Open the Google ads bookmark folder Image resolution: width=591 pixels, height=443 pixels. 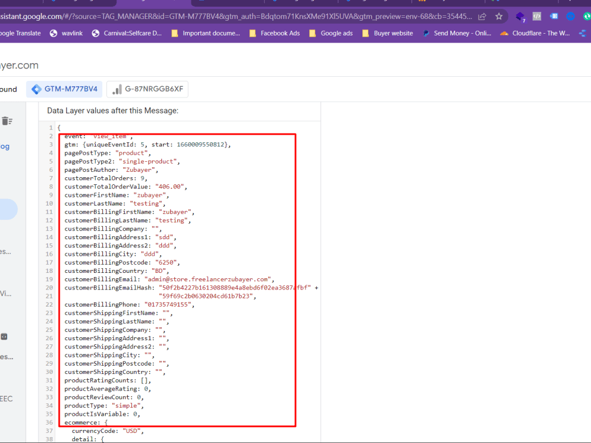(331, 33)
